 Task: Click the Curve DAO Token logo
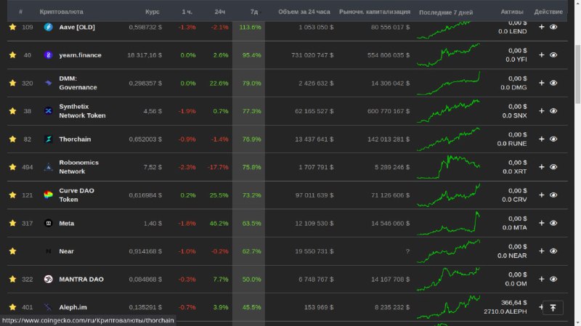pos(48,195)
